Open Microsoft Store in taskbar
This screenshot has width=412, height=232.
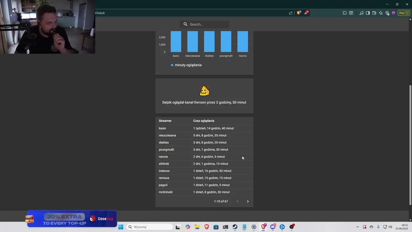[x=216, y=227]
